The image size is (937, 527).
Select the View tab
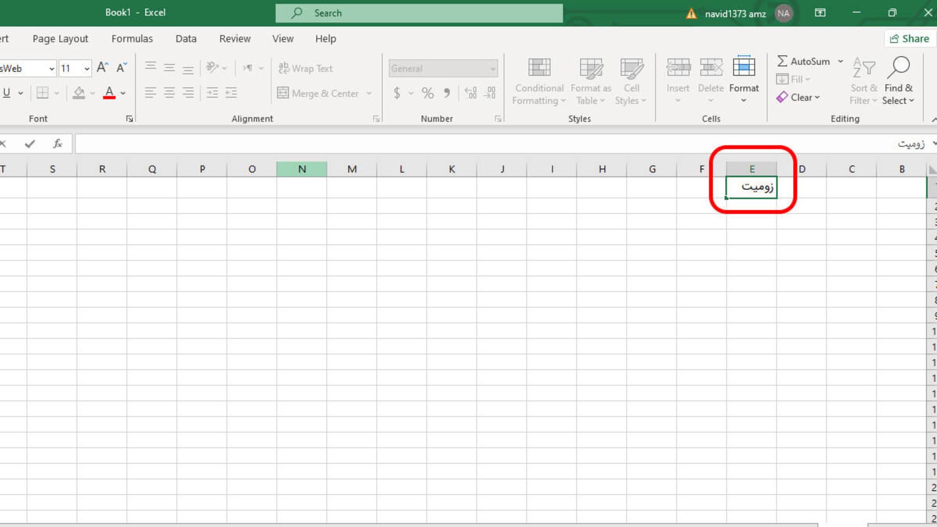(283, 39)
